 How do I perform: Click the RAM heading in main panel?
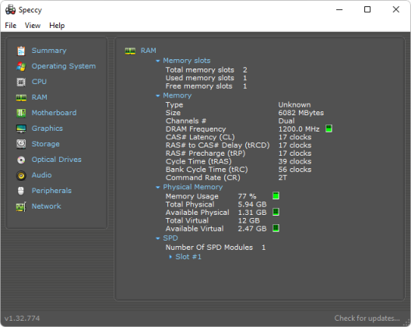tap(149, 51)
